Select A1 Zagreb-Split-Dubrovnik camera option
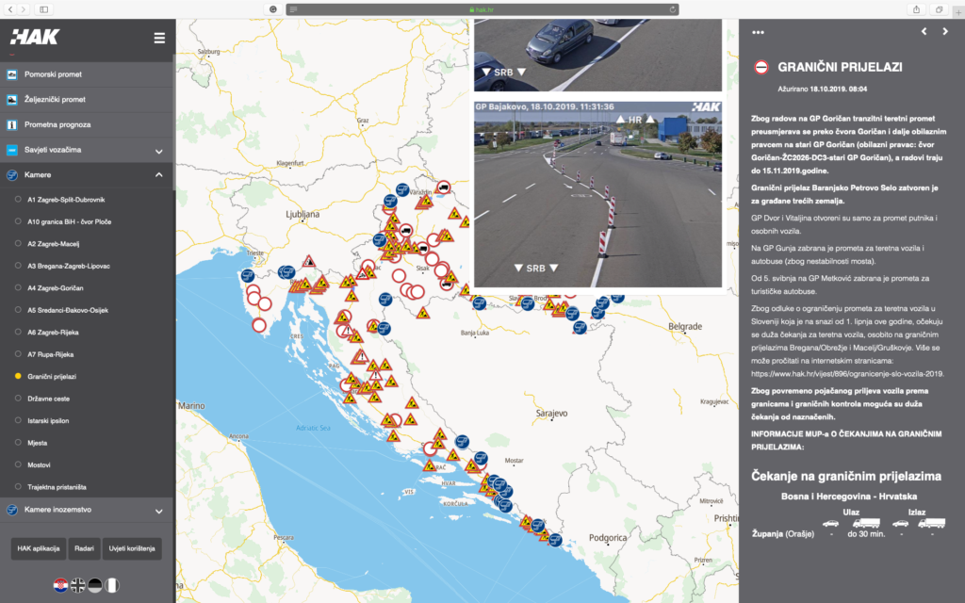 (x=66, y=200)
